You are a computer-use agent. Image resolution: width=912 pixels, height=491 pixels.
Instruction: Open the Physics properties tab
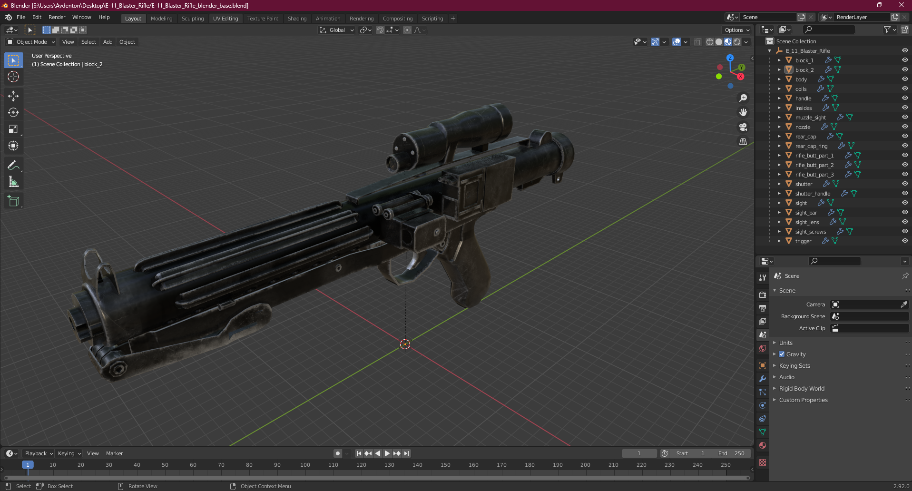[763, 405]
